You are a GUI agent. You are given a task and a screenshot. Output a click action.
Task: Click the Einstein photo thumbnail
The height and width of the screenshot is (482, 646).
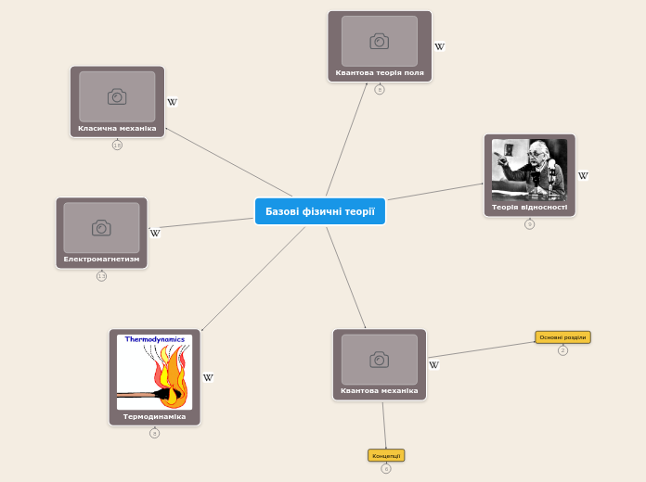click(x=529, y=169)
